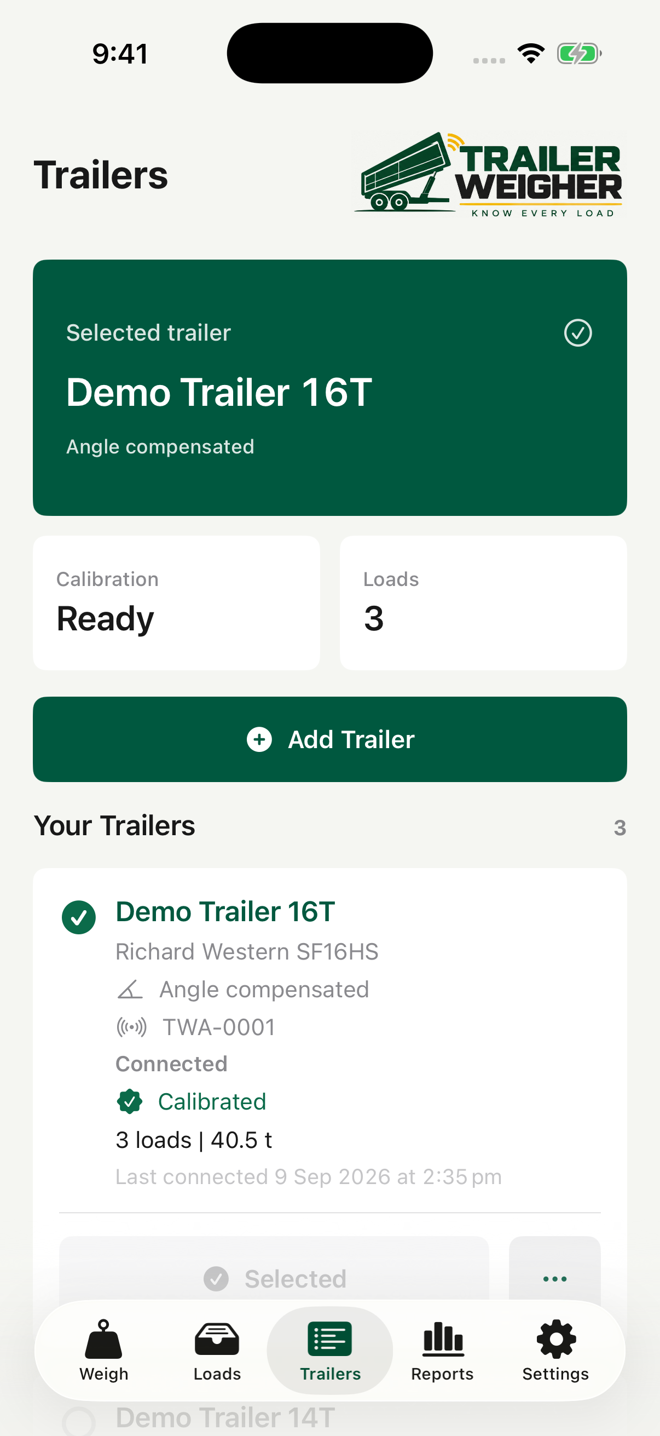Tap the Add Trailer button
The image size is (660, 1436).
[x=329, y=739]
